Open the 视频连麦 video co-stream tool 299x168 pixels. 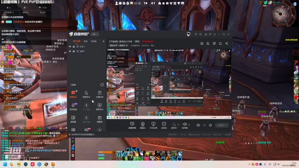pyautogui.click(x=73, y=107)
